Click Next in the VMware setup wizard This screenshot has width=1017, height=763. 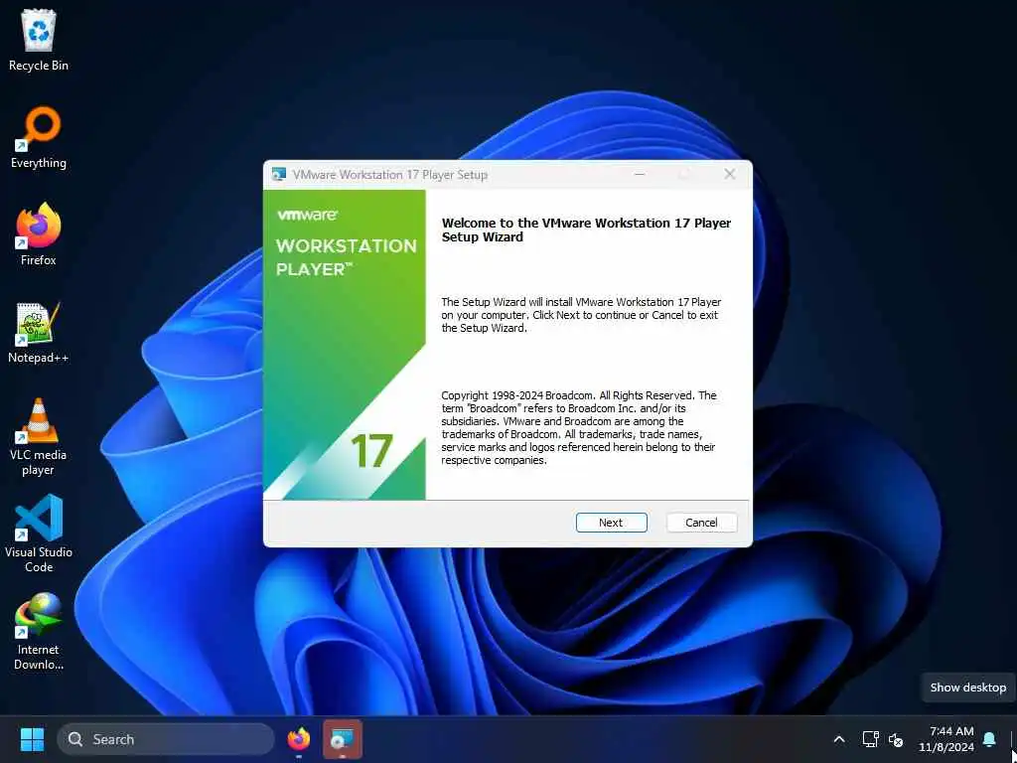(611, 523)
